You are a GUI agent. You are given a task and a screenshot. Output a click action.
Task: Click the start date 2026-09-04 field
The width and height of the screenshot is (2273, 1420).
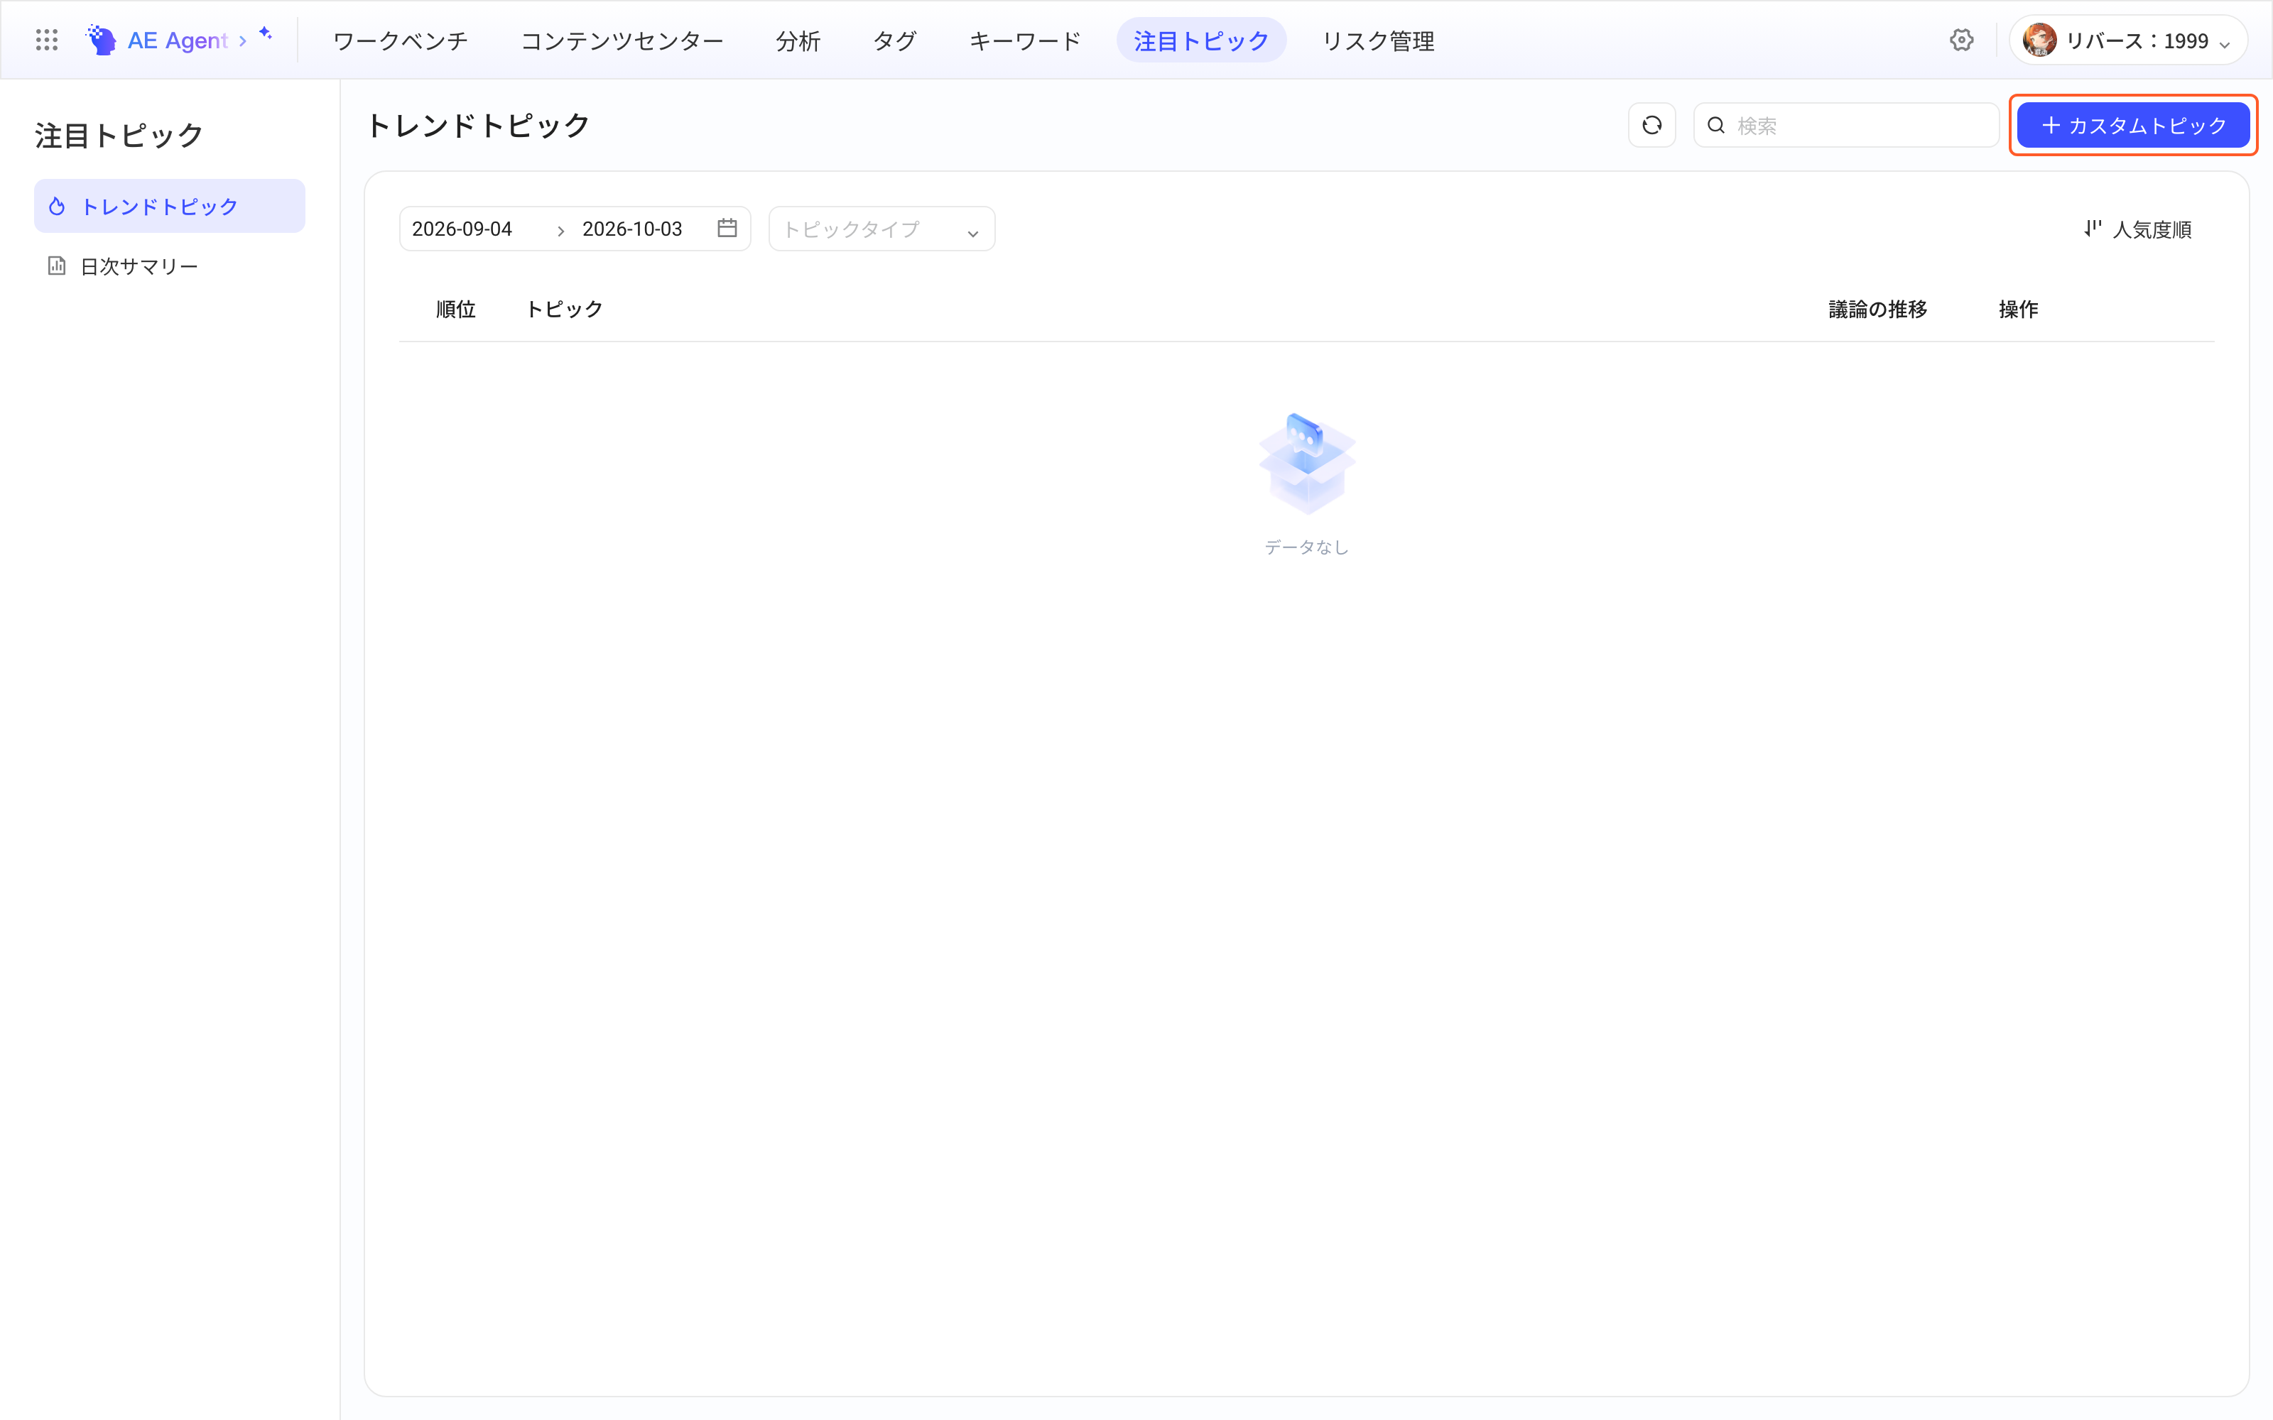(462, 229)
